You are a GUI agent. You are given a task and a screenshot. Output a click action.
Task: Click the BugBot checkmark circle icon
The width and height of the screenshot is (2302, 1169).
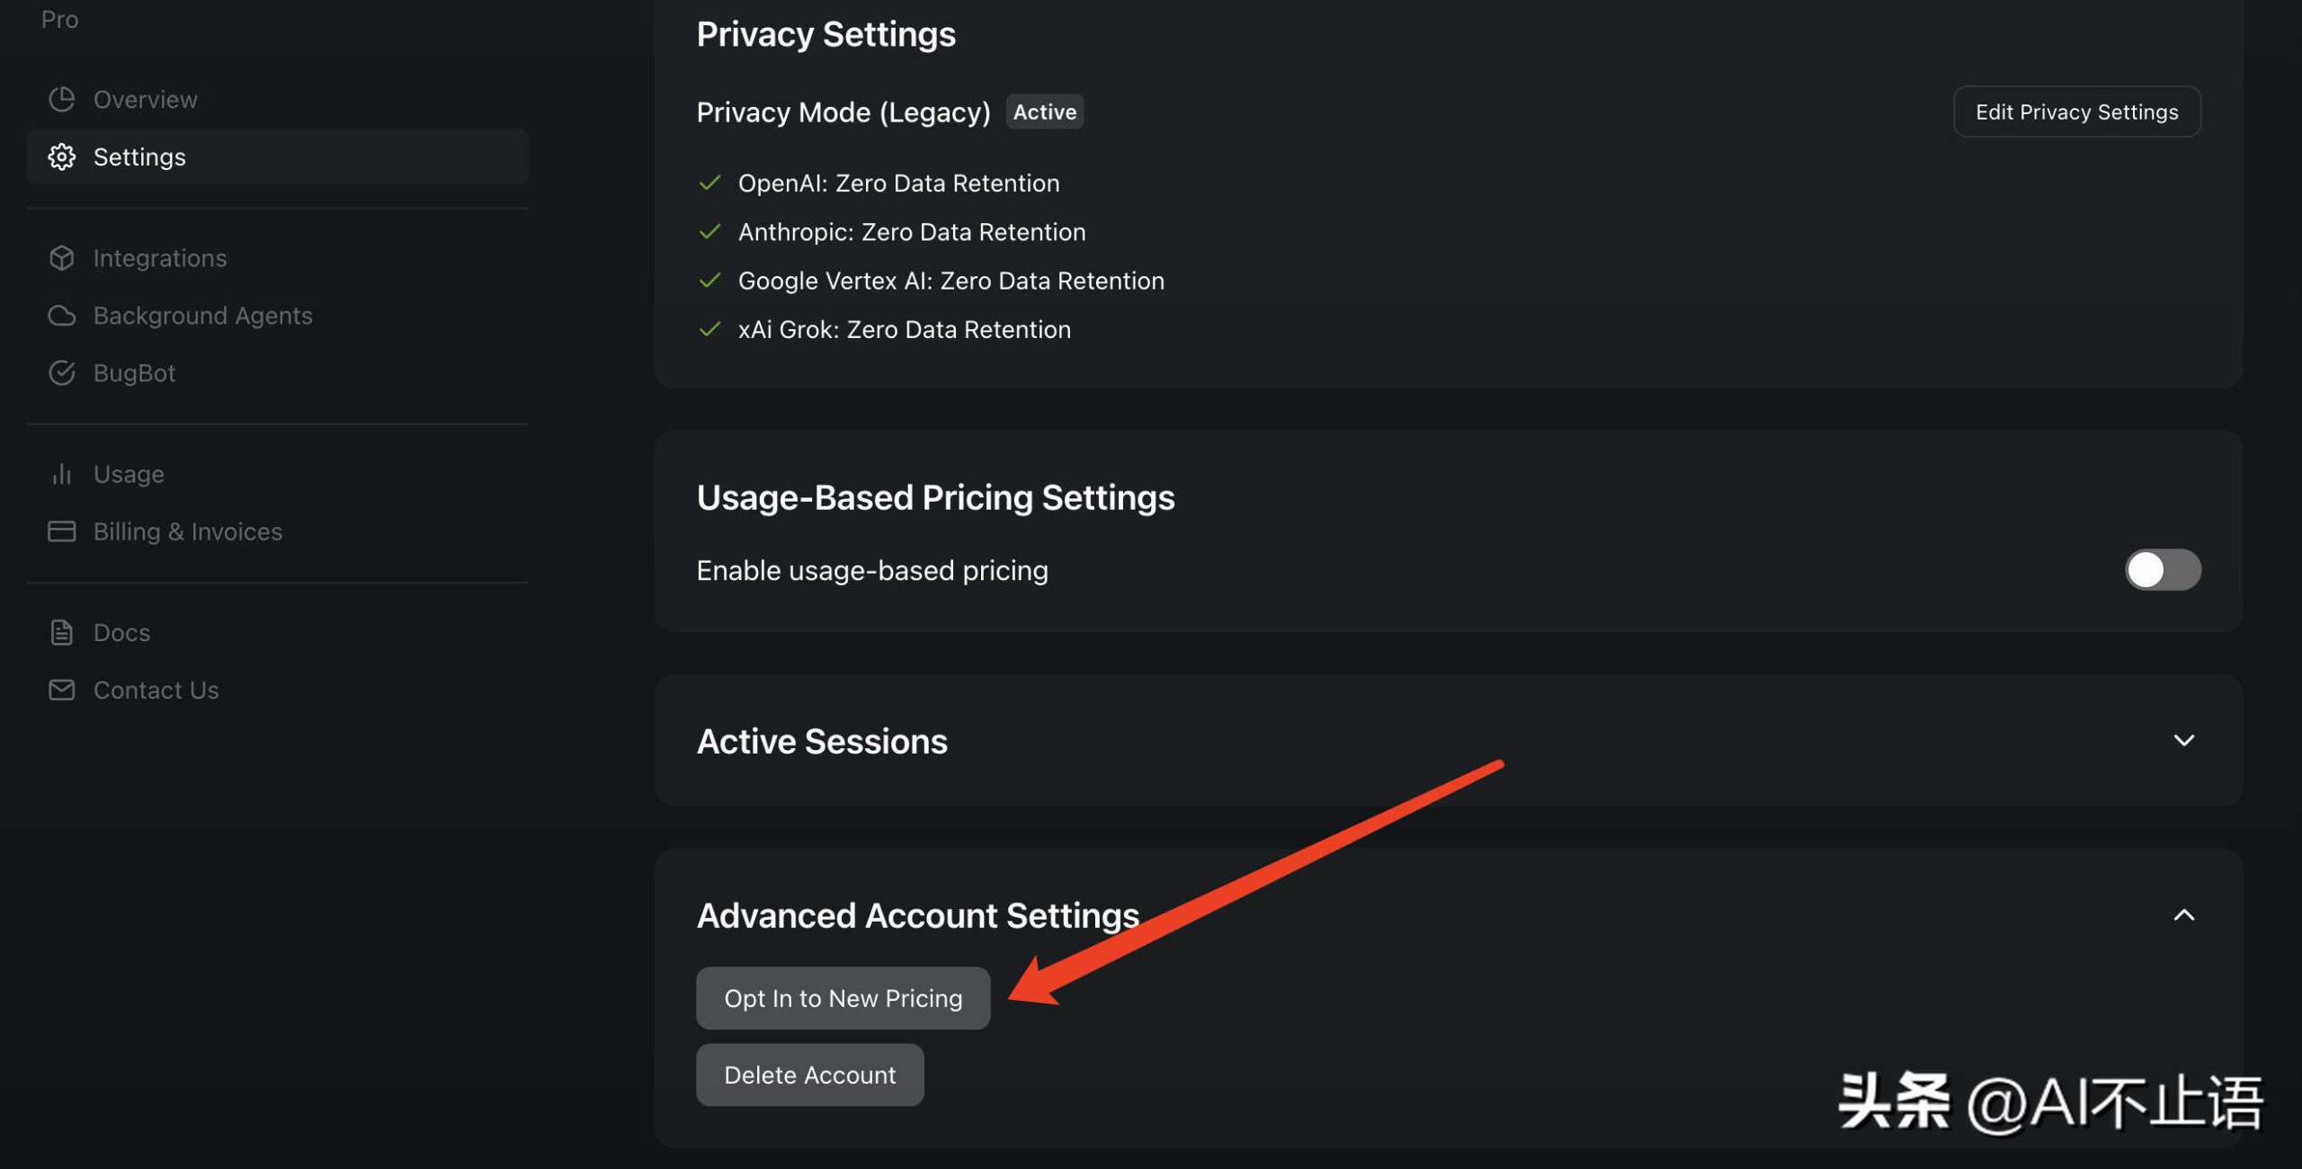click(61, 373)
